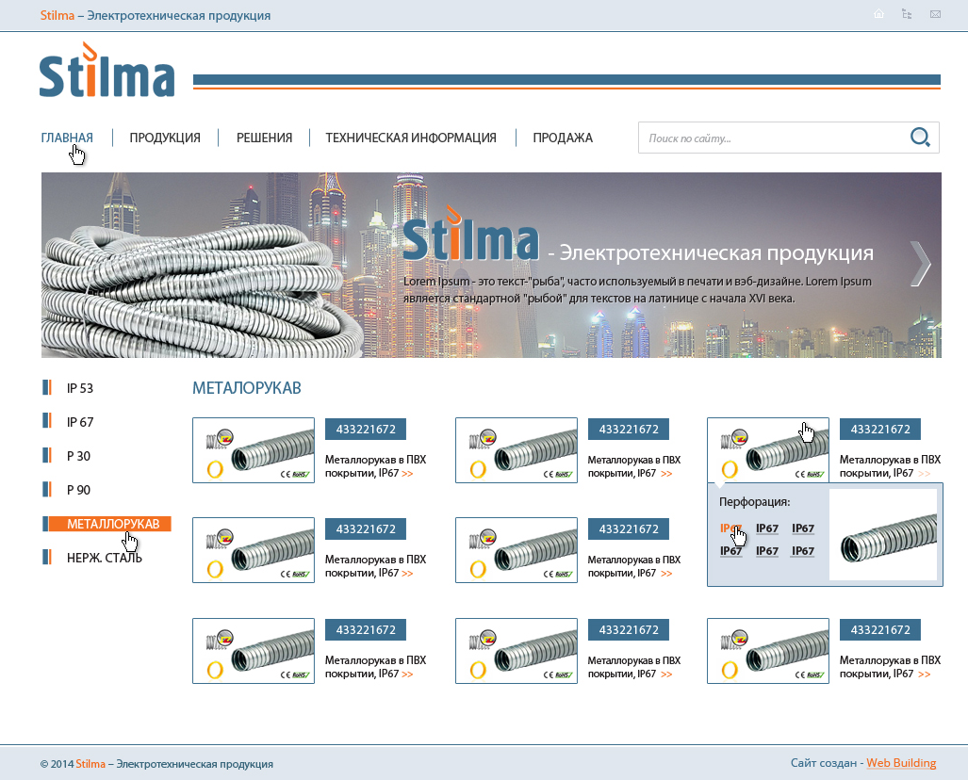Advance banner with the right arrow
968x780 pixels.
(x=921, y=264)
